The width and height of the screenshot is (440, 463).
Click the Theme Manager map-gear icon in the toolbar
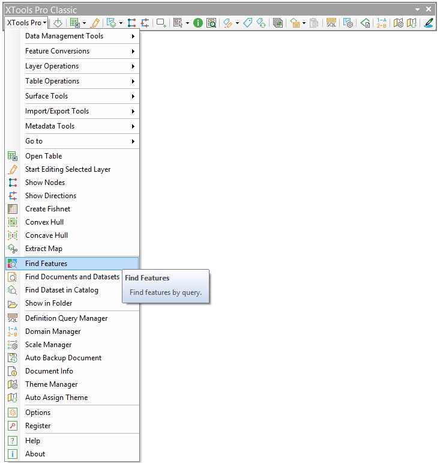[x=399, y=23]
